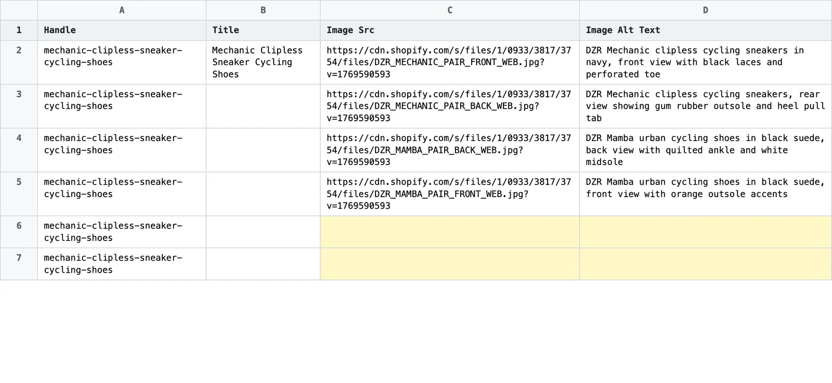Select the empty Title cell in row 5
The width and height of the screenshot is (832, 383).
[x=263, y=194]
